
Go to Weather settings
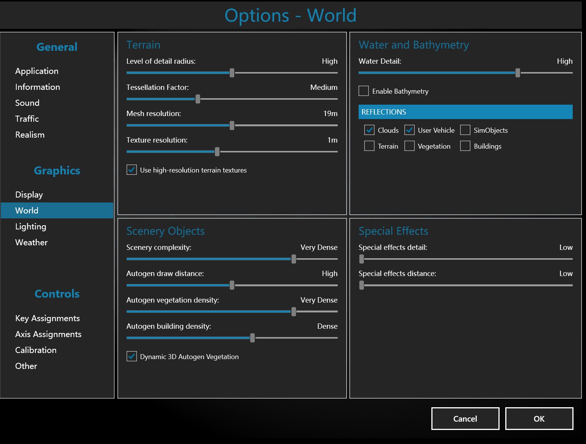(31, 242)
